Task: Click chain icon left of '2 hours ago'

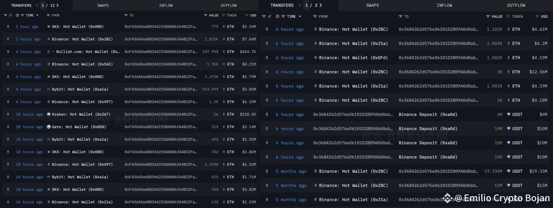Action: 8,39
